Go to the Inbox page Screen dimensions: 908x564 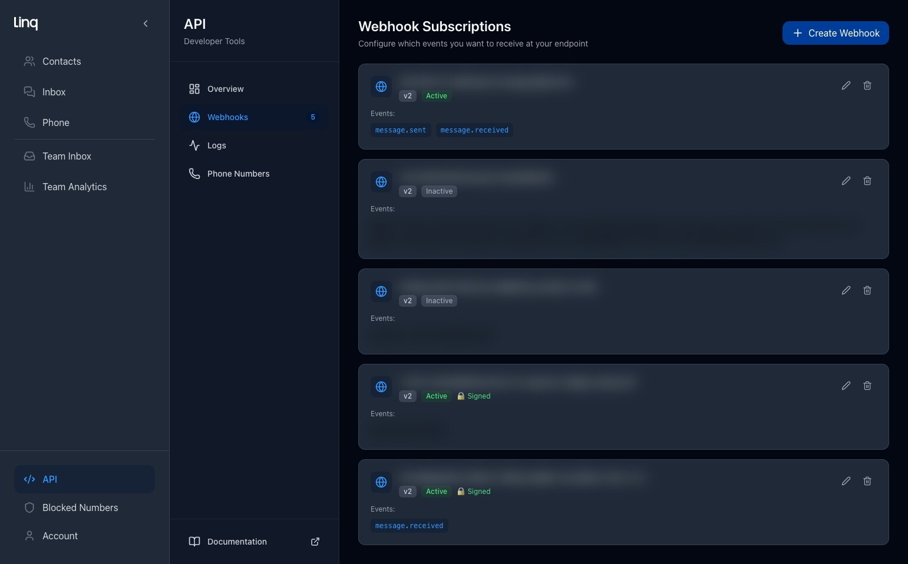coord(84,92)
